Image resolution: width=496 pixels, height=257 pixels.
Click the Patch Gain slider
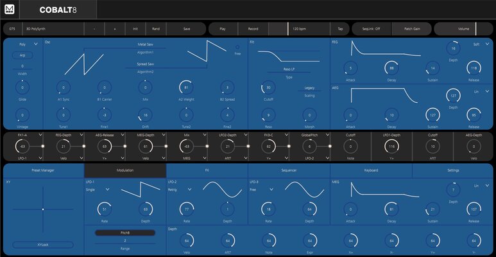click(x=411, y=28)
